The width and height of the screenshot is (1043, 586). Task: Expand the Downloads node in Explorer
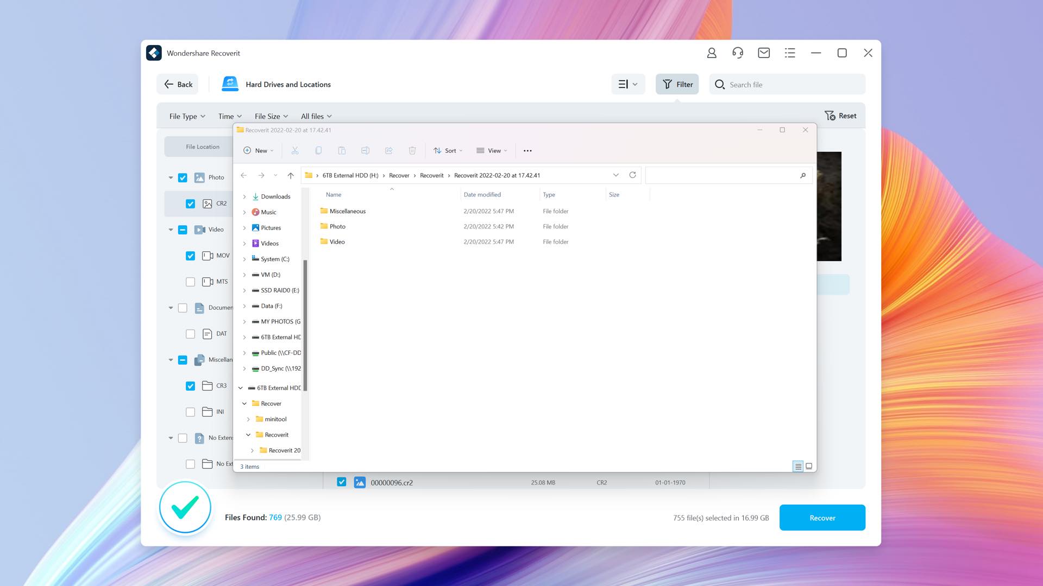[x=244, y=196]
